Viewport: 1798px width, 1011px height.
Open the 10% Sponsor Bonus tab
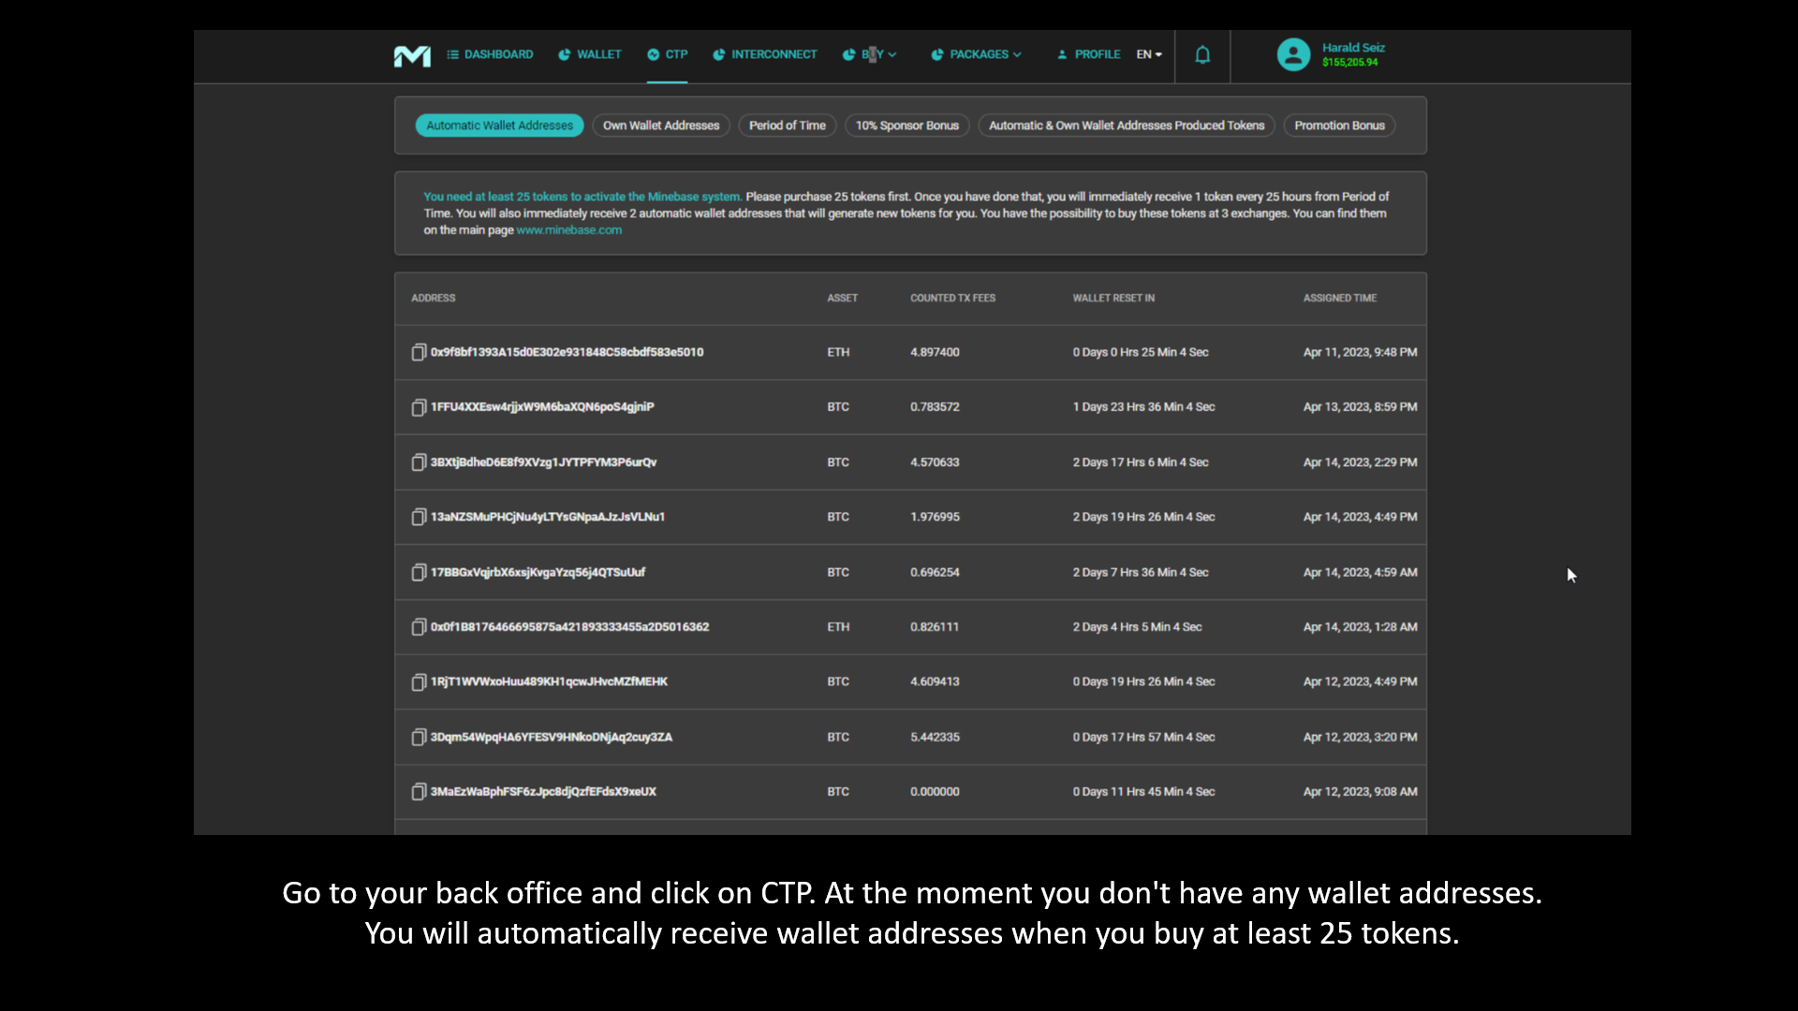[907, 125]
